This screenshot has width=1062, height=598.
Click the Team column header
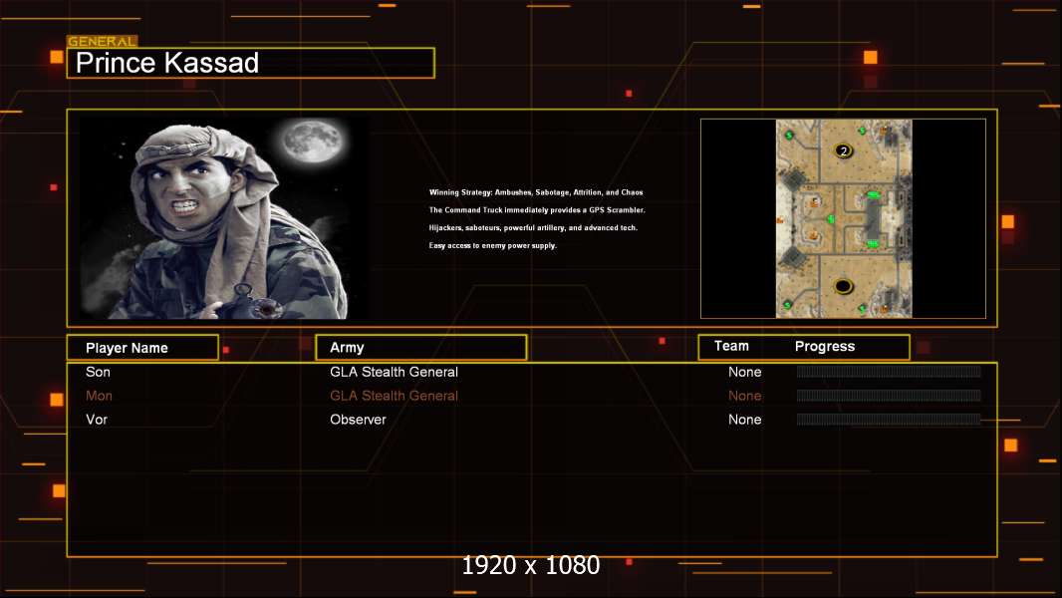pyautogui.click(x=731, y=346)
